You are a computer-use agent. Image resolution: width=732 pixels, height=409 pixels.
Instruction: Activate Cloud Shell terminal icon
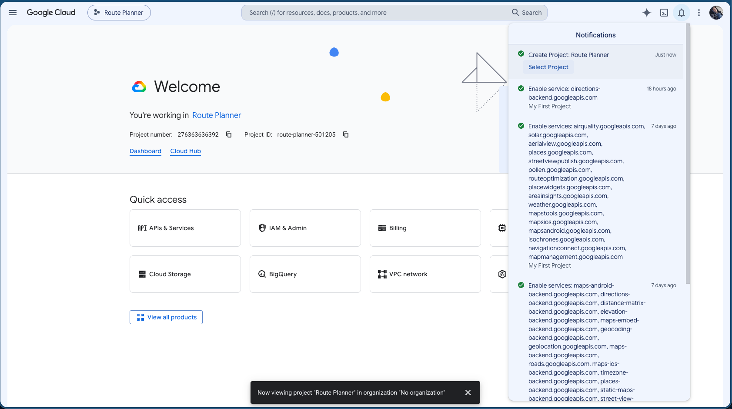(x=664, y=13)
